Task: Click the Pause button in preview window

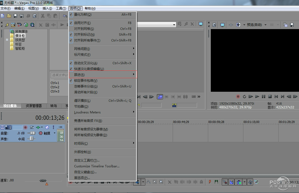Action: point(264,97)
